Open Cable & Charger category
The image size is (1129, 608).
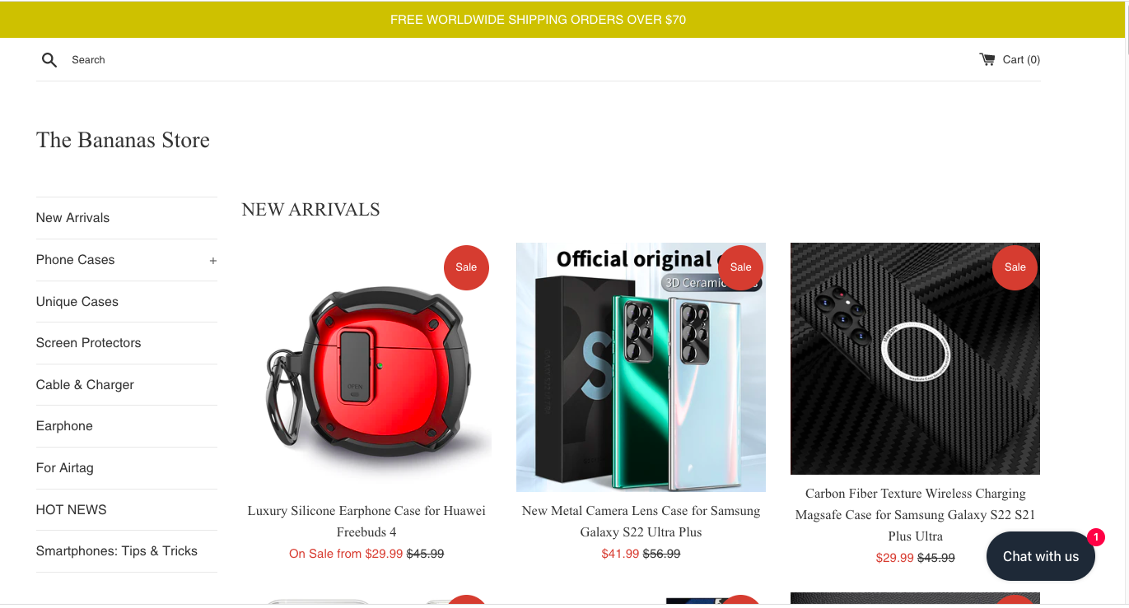(85, 385)
